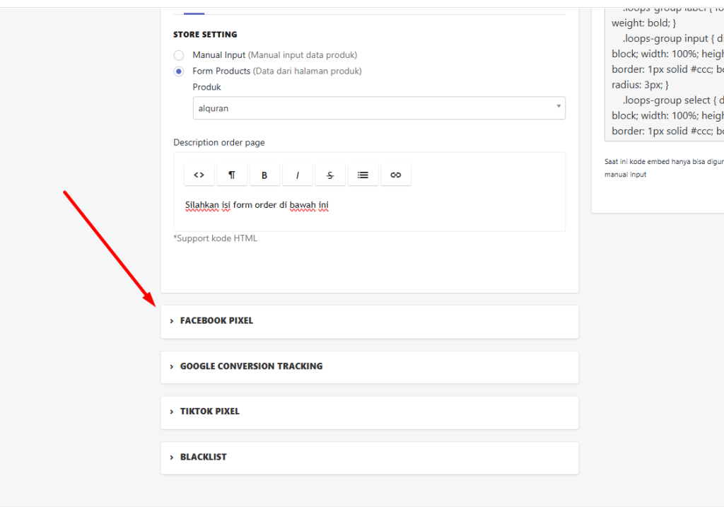Screen dimensions: 724x507
Task: Select the Manual Input radio option
Action: click(x=179, y=55)
